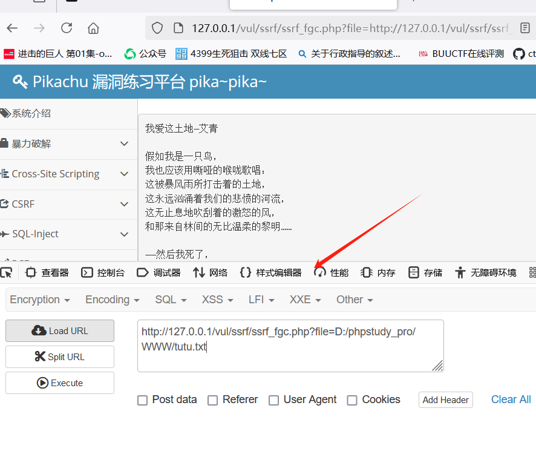Click the line 和那来自林间的无比温柔的黎明
The height and width of the screenshot is (460, 536).
coord(218,226)
